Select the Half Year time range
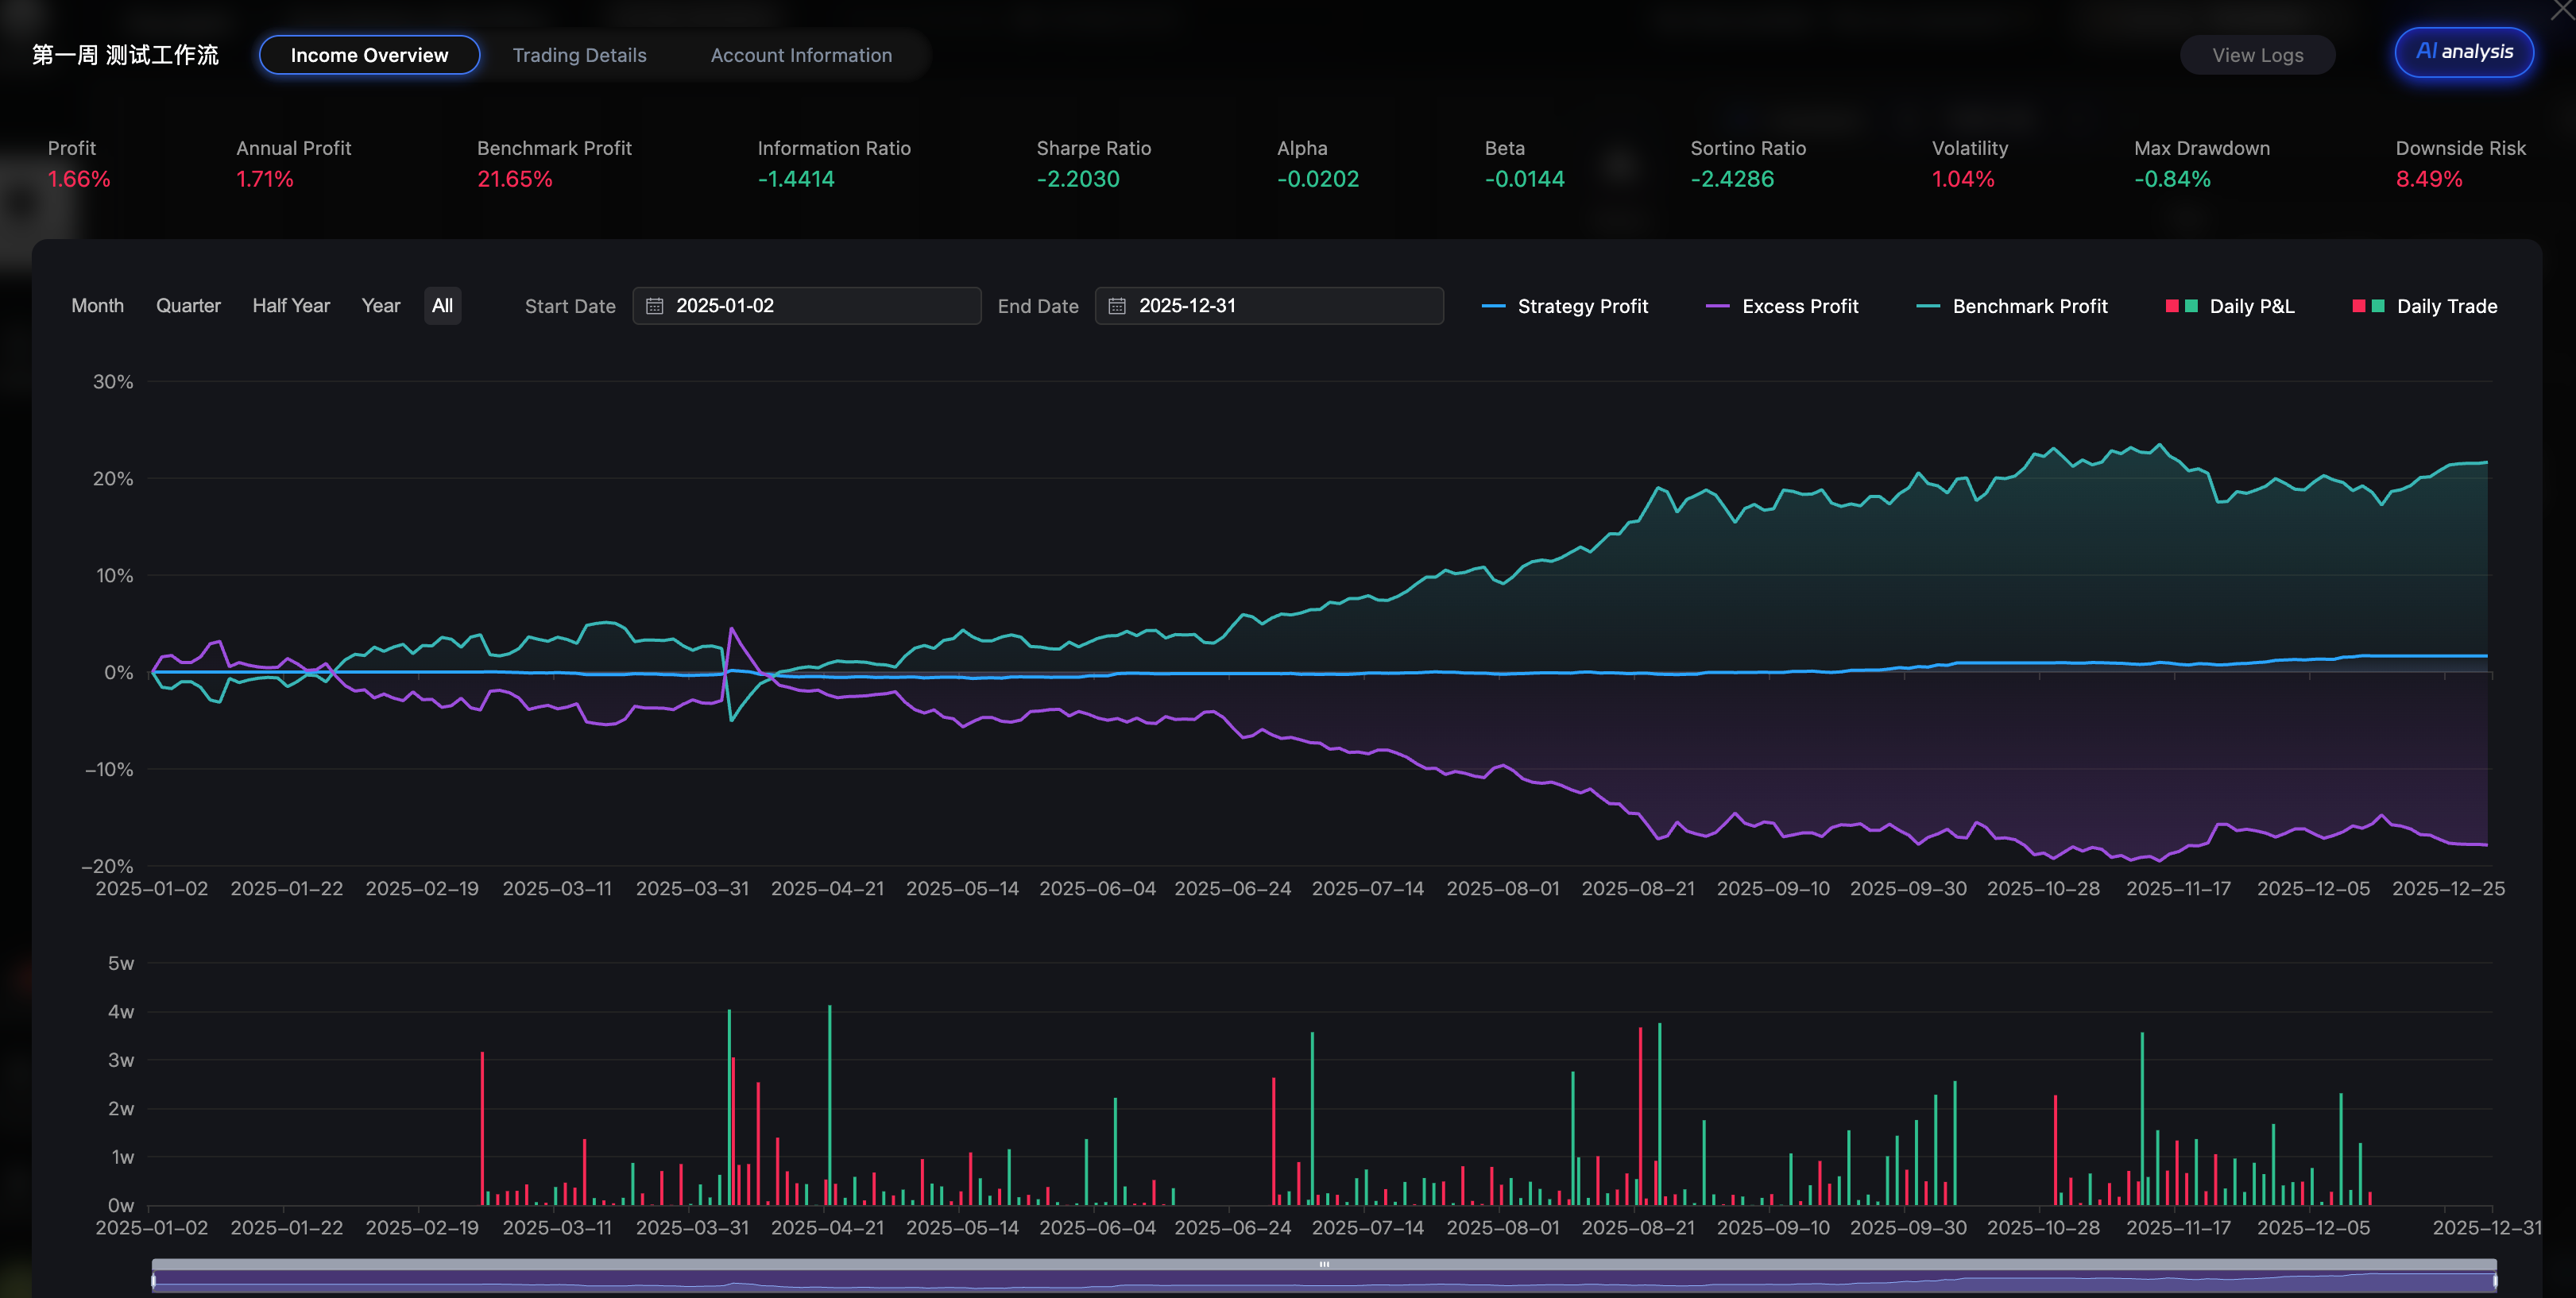The height and width of the screenshot is (1298, 2576). pos(291,306)
